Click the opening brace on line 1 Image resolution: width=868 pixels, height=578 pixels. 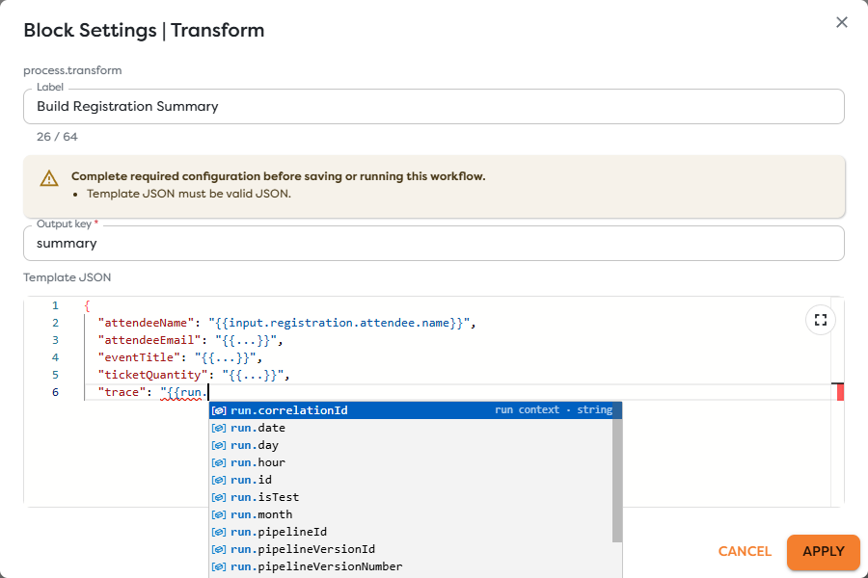(87, 305)
